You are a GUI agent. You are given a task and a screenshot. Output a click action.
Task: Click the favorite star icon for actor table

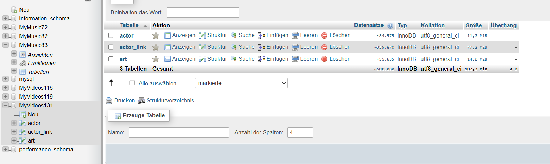point(156,35)
